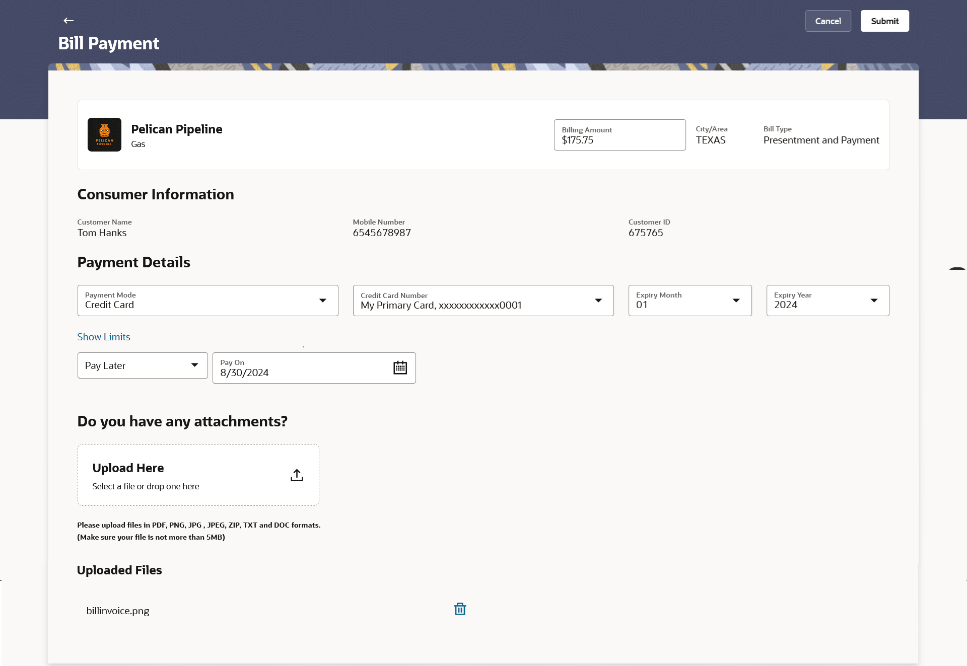Click the Customer ID value 675765
The height and width of the screenshot is (666, 967).
click(646, 233)
